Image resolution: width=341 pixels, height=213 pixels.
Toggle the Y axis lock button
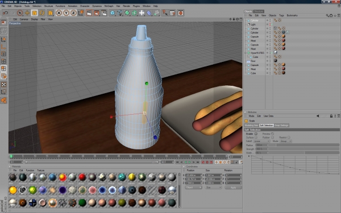tap(66, 13)
